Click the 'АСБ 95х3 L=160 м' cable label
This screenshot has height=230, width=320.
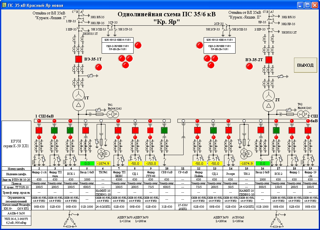[x=238, y=219]
